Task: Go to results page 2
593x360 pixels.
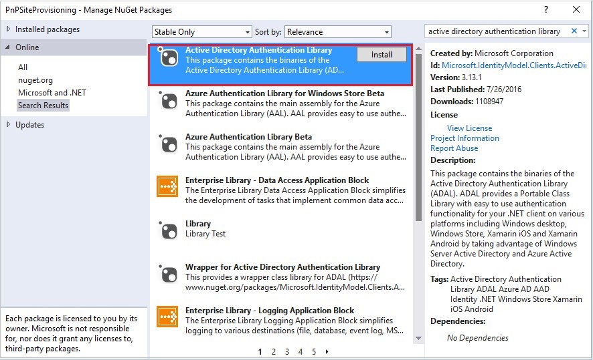Action: [x=274, y=352]
